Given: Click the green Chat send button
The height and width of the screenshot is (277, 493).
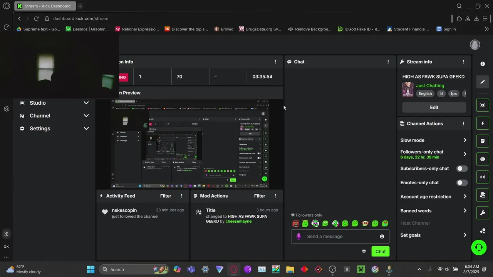Looking at the screenshot, I should pyautogui.click(x=381, y=251).
